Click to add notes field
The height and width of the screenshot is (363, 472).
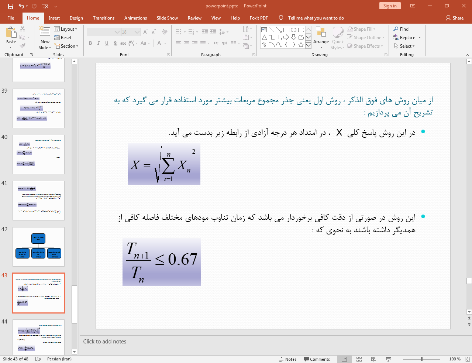pyautogui.click(x=273, y=342)
